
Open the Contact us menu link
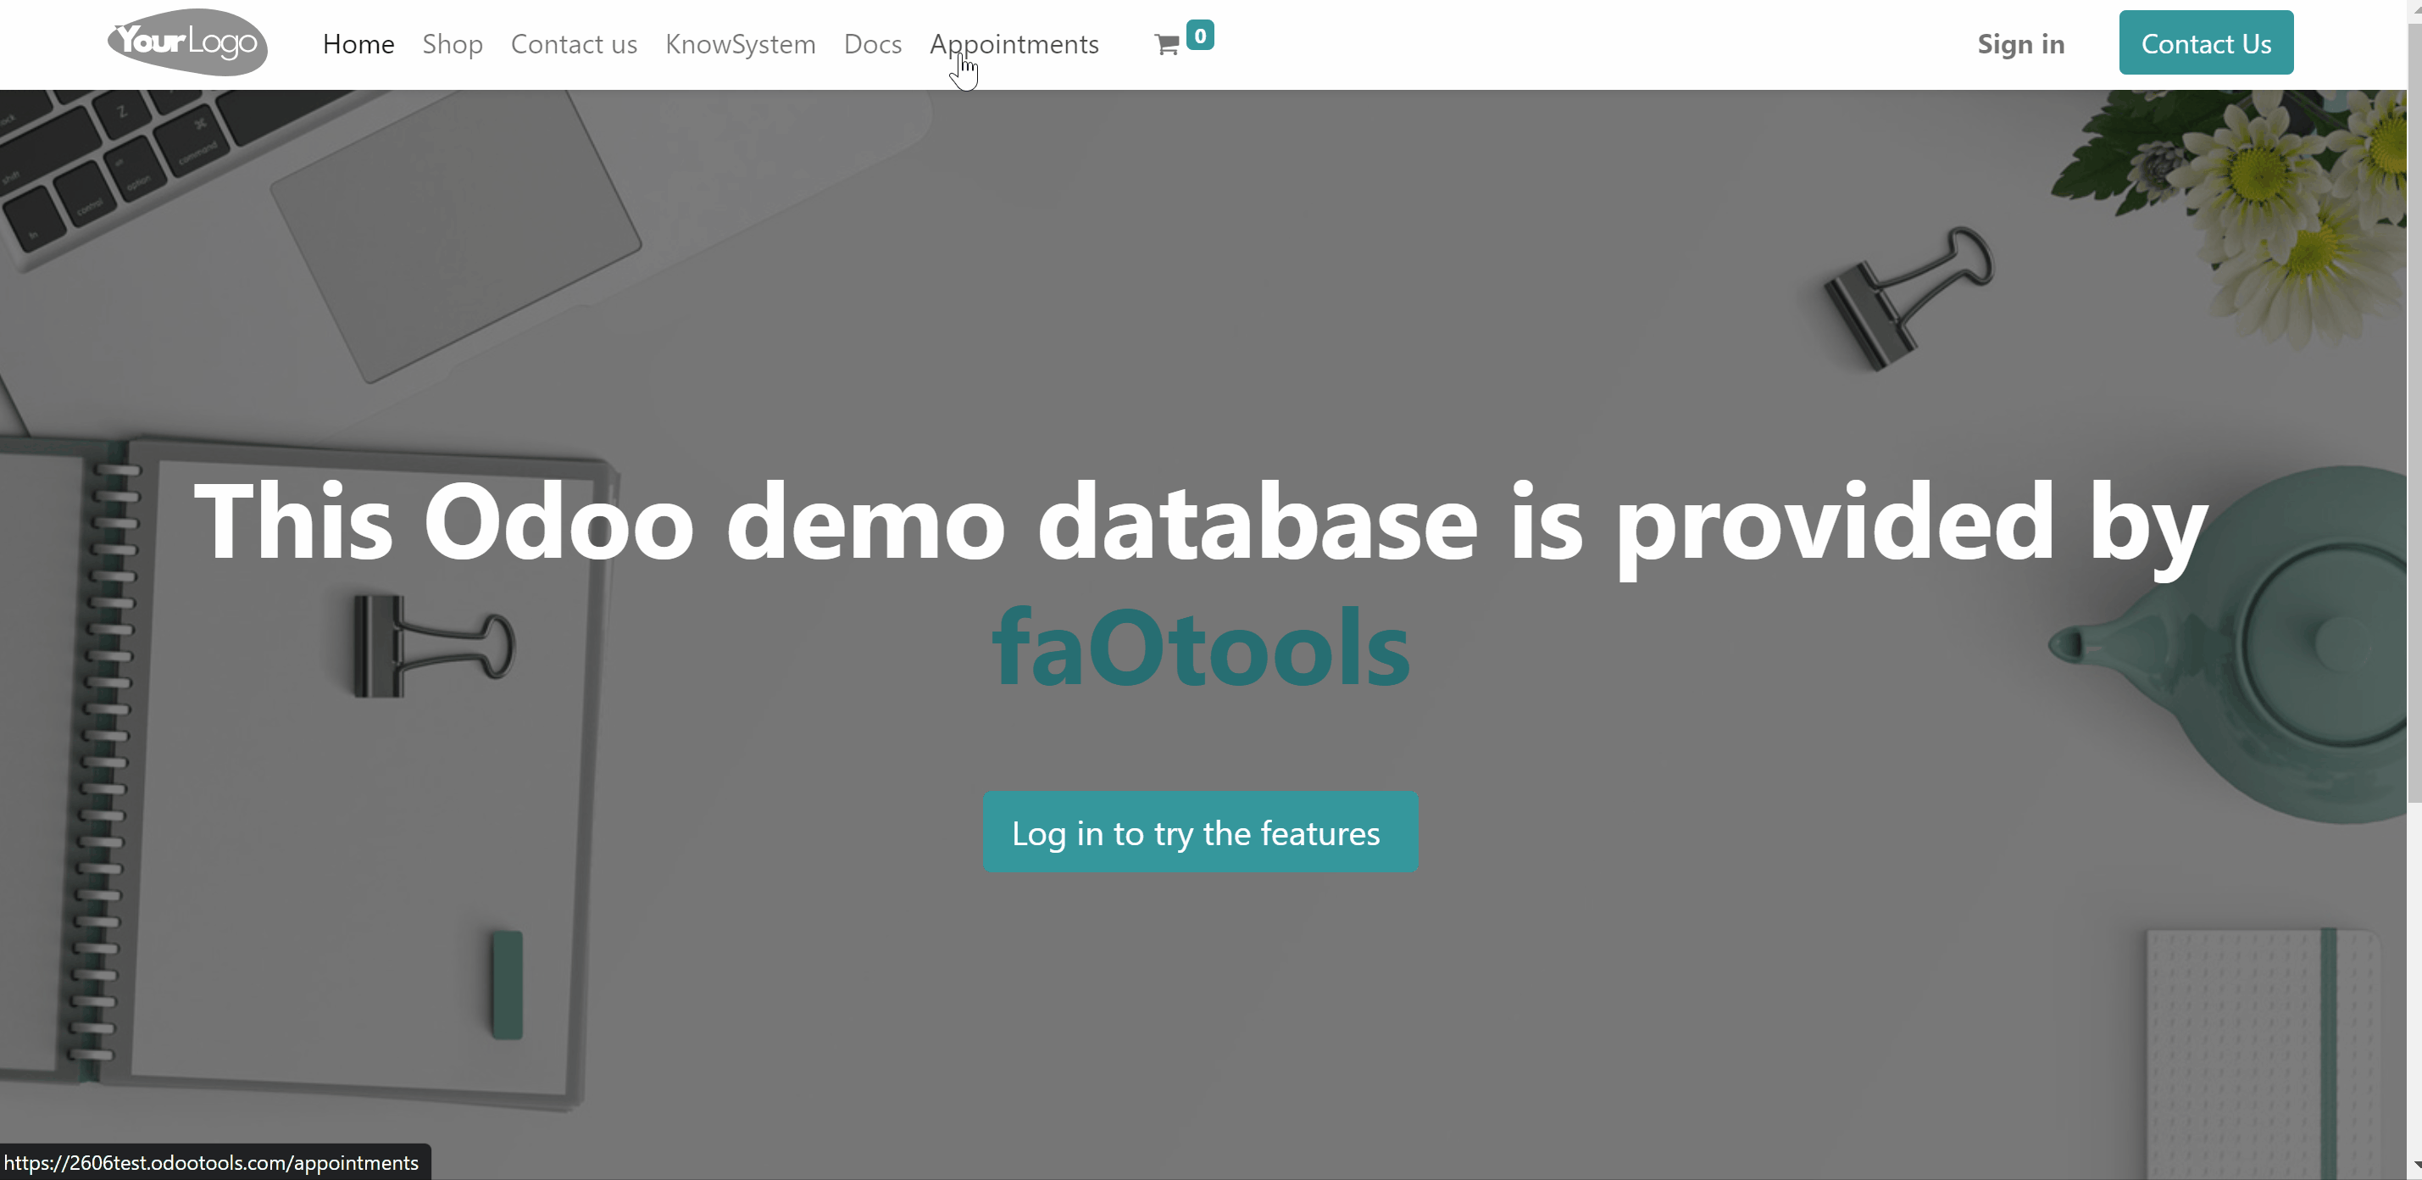574,44
